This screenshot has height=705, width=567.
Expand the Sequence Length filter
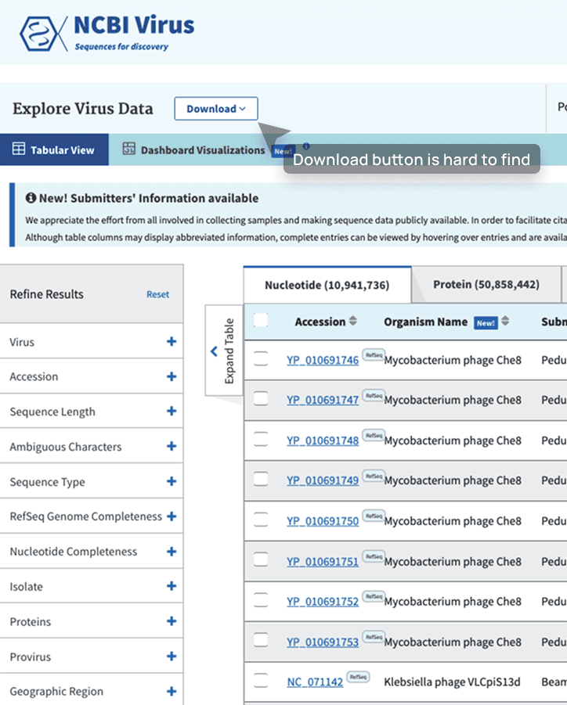coord(172,411)
